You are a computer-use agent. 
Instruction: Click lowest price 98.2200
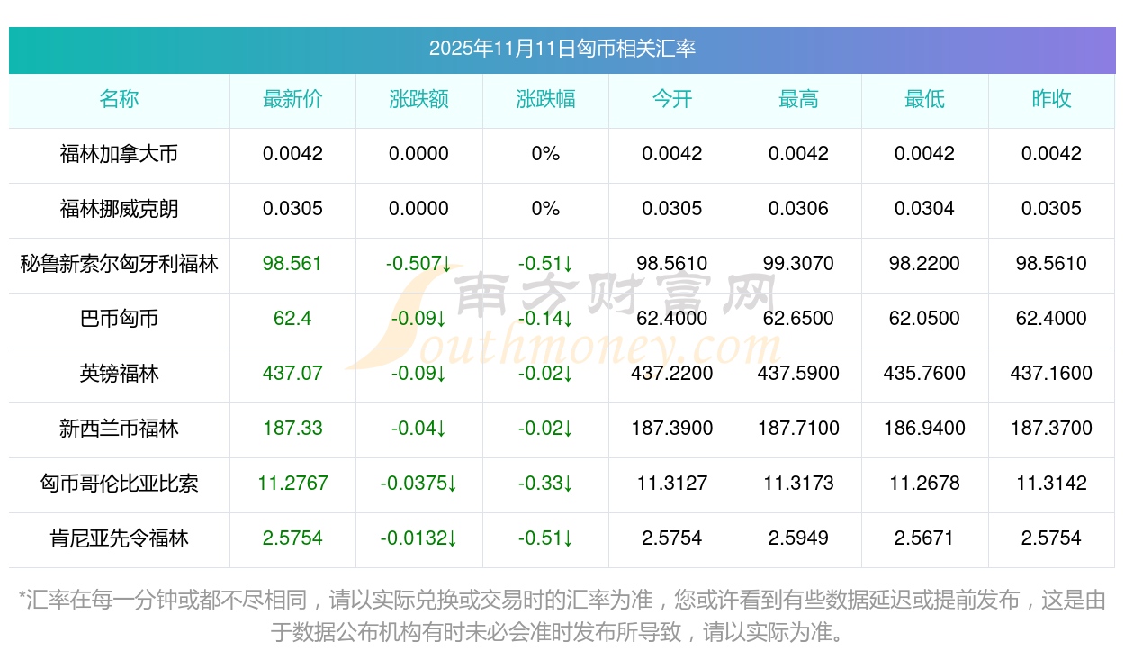tap(925, 264)
